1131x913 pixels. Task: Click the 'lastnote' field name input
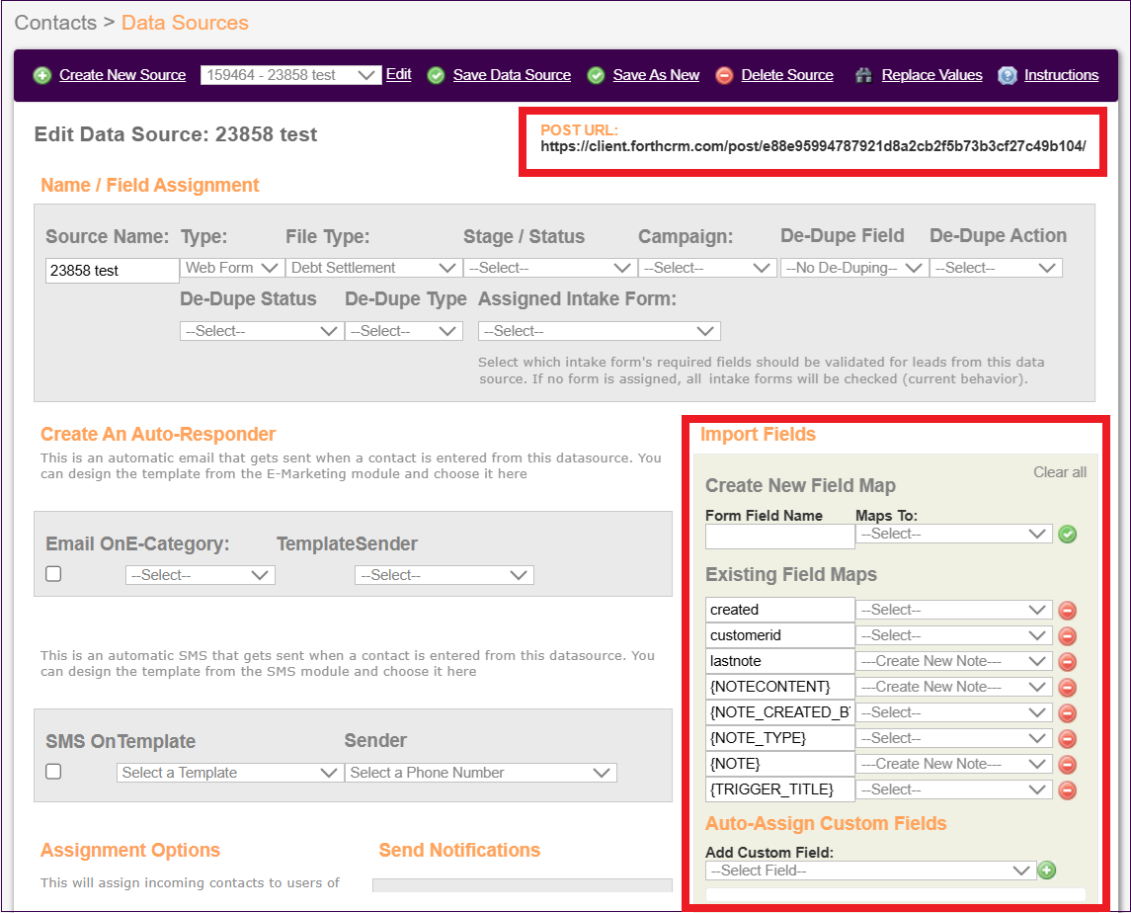[779, 661]
